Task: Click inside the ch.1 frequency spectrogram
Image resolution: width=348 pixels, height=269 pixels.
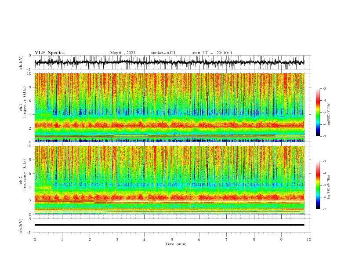Action: [170, 107]
